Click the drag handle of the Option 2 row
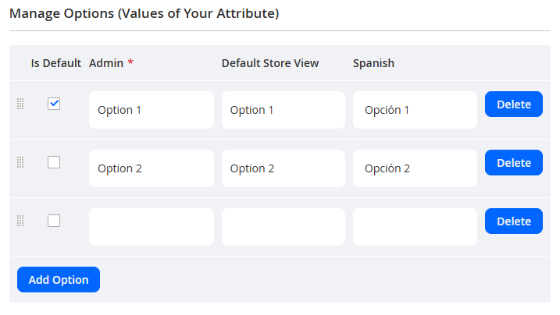The image size is (560, 315). pos(20,162)
